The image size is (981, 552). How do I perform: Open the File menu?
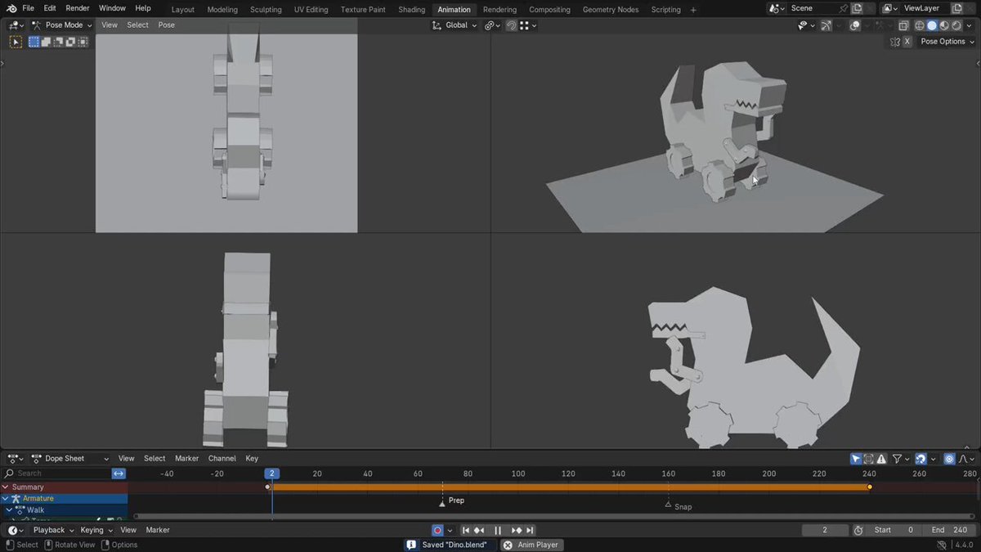tap(28, 8)
